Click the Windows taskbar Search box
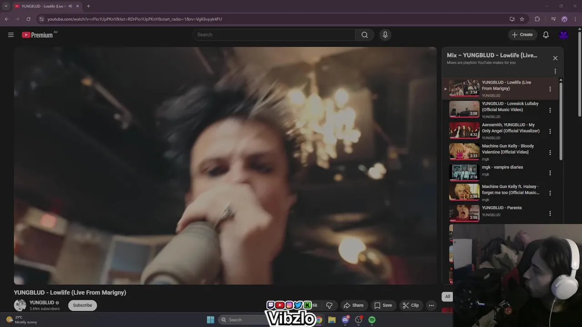 coord(243,320)
